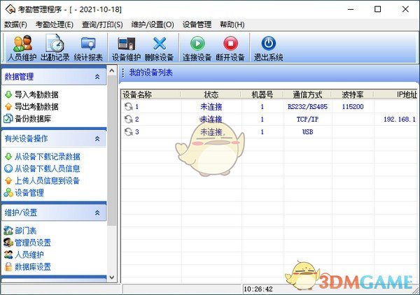Open the 查询/打印(S) menu
This screenshot has width=420, height=295.
pos(102,24)
